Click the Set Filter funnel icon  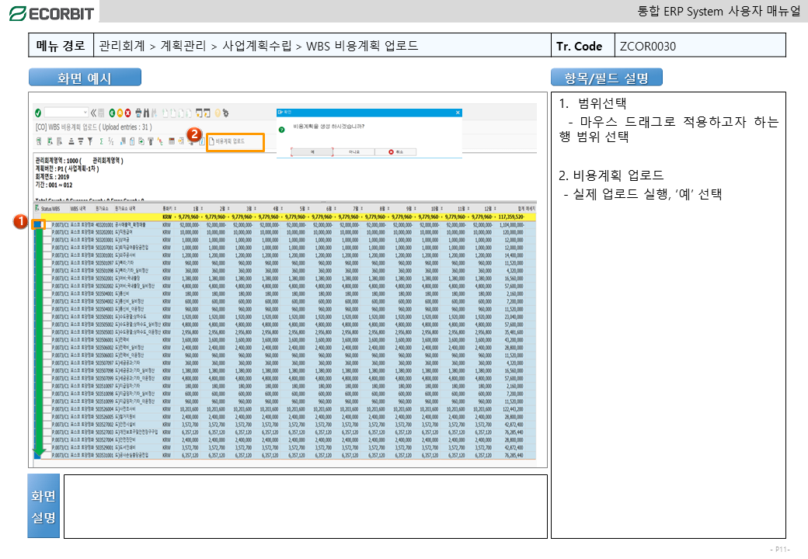click(89, 141)
